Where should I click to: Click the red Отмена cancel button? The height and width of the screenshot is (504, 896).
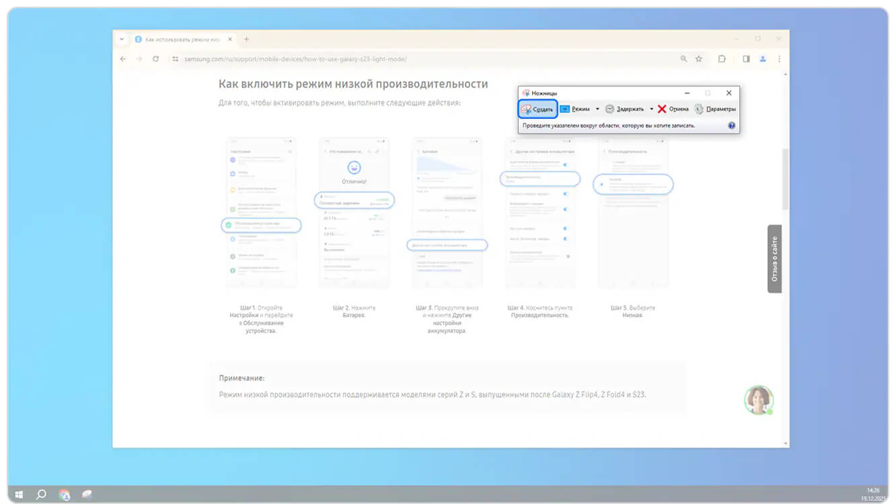pyautogui.click(x=673, y=109)
